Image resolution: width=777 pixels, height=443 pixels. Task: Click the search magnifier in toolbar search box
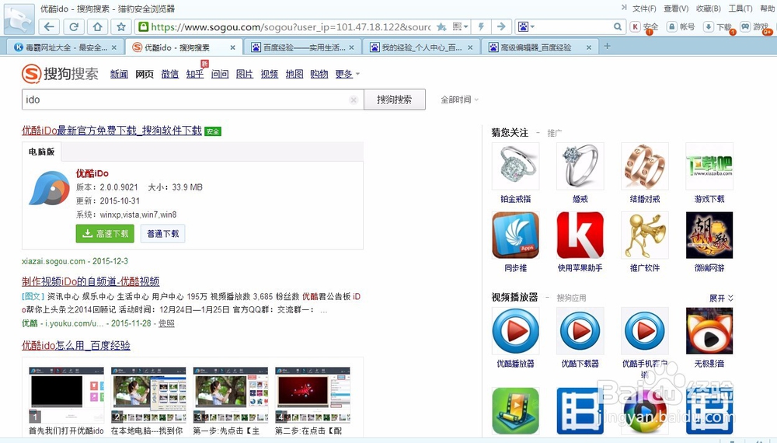(x=618, y=26)
